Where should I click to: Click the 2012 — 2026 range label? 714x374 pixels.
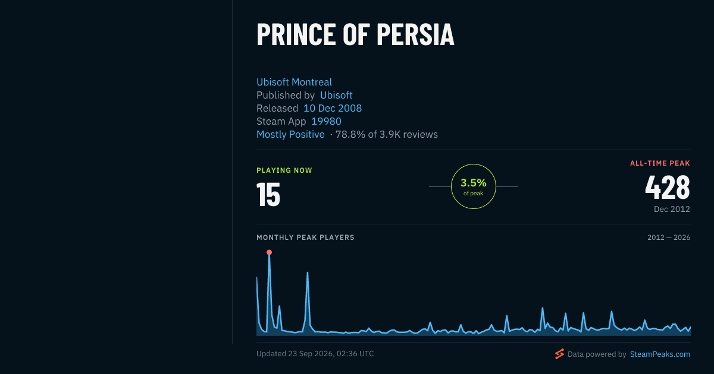(669, 237)
